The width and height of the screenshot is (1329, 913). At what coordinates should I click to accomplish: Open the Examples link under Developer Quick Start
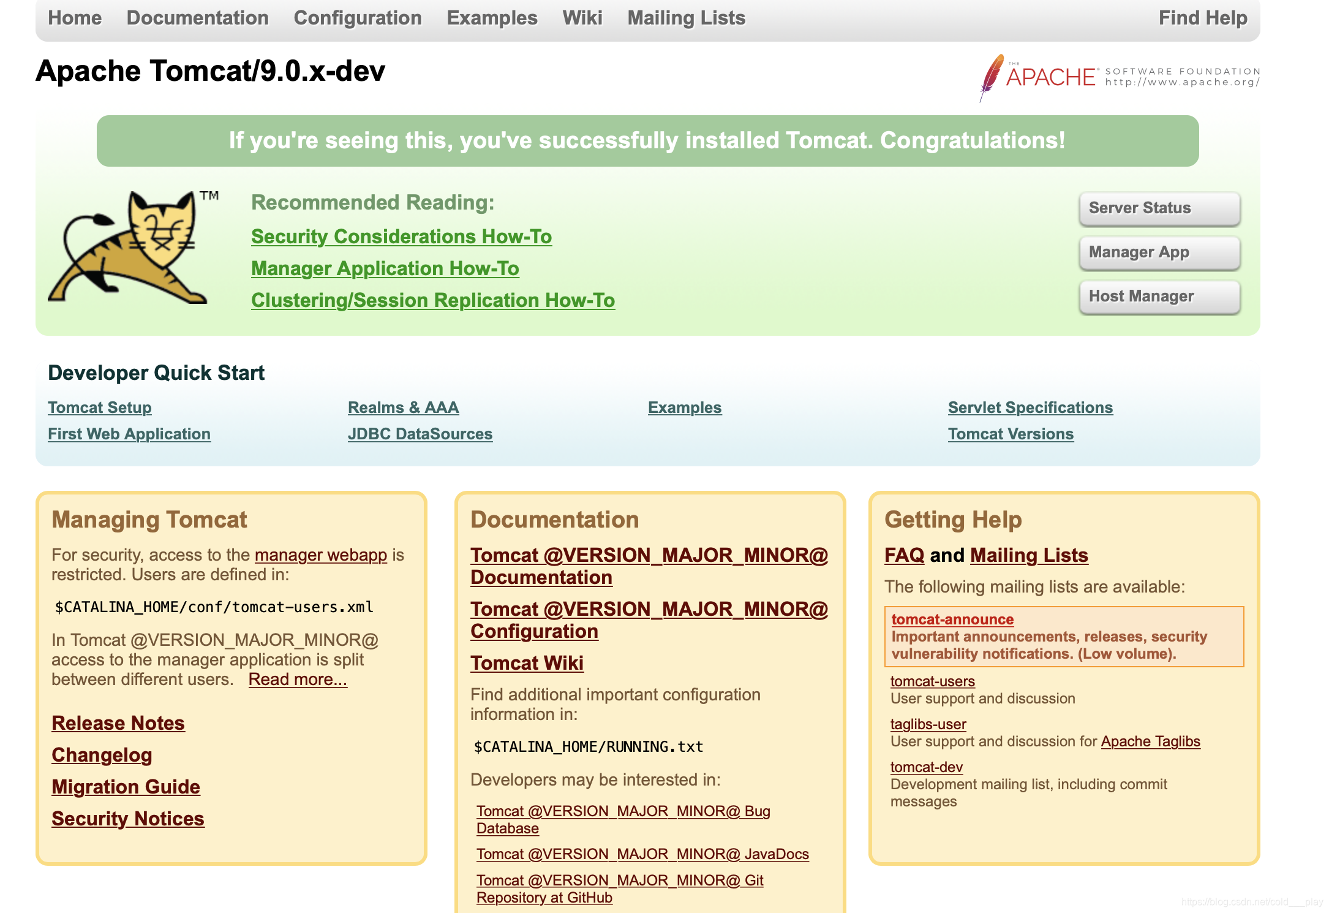685,407
